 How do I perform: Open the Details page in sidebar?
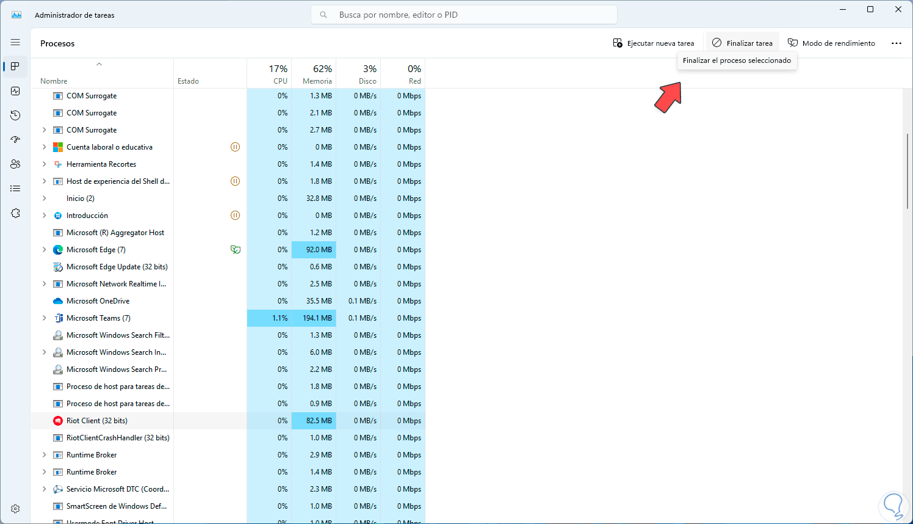[x=15, y=189]
